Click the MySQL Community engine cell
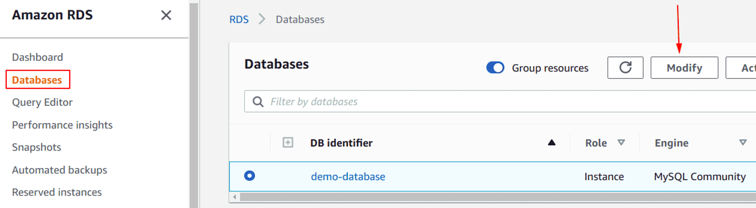 coord(700,177)
